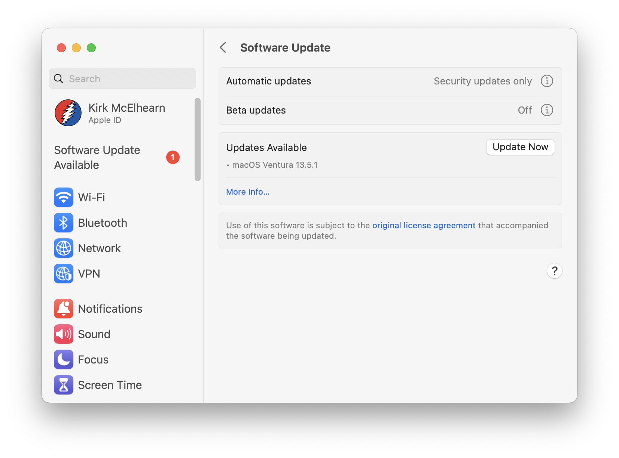Select the Screen Time sidebar label
The image size is (619, 458).
[x=110, y=385]
